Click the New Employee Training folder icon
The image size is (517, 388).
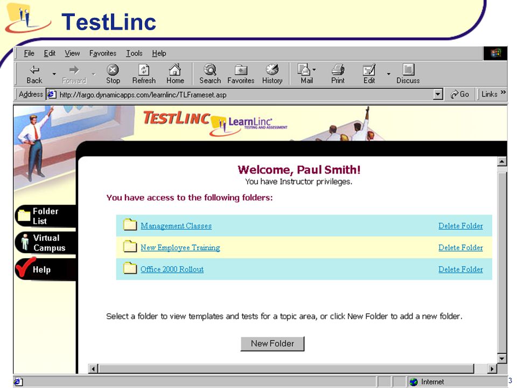[130, 246]
